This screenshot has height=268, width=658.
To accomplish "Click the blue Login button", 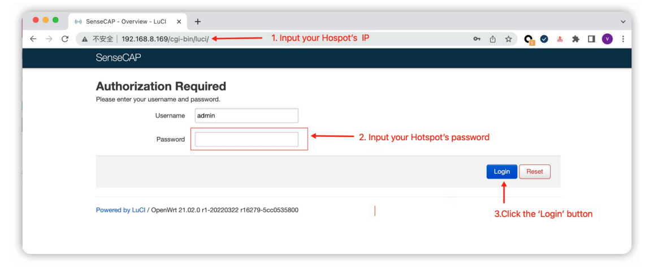I will (x=502, y=171).
